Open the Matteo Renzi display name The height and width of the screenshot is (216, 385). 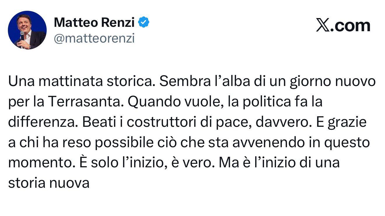click(x=94, y=22)
